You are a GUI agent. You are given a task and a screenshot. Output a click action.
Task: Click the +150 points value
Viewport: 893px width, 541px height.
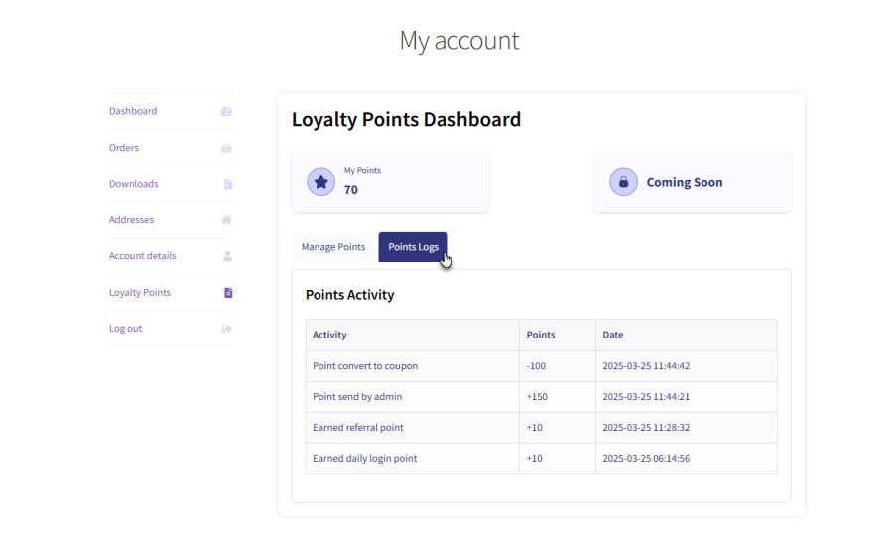click(537, 397)
